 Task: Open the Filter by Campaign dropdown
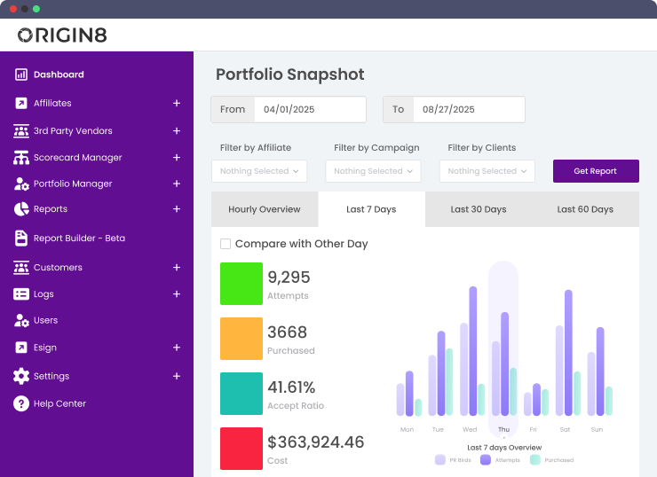coord(373,171)
